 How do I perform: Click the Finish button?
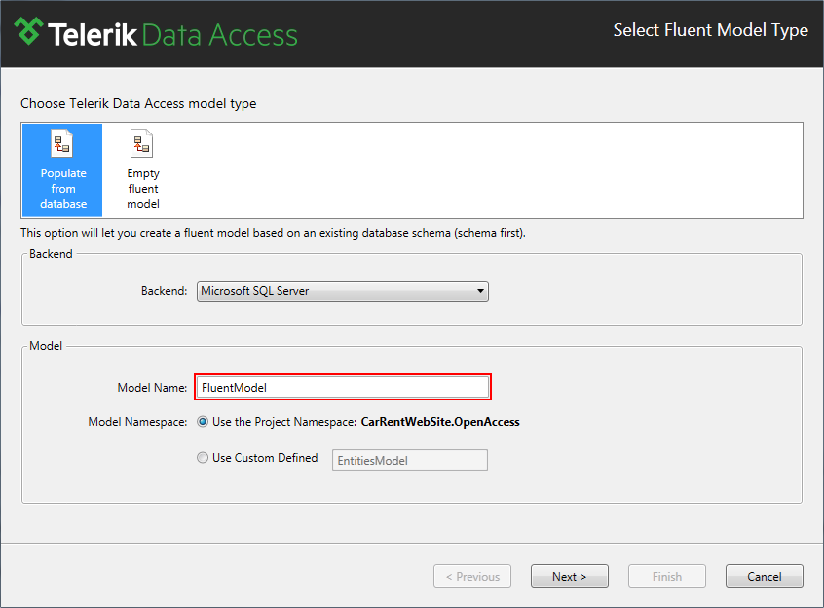[667, 577]
